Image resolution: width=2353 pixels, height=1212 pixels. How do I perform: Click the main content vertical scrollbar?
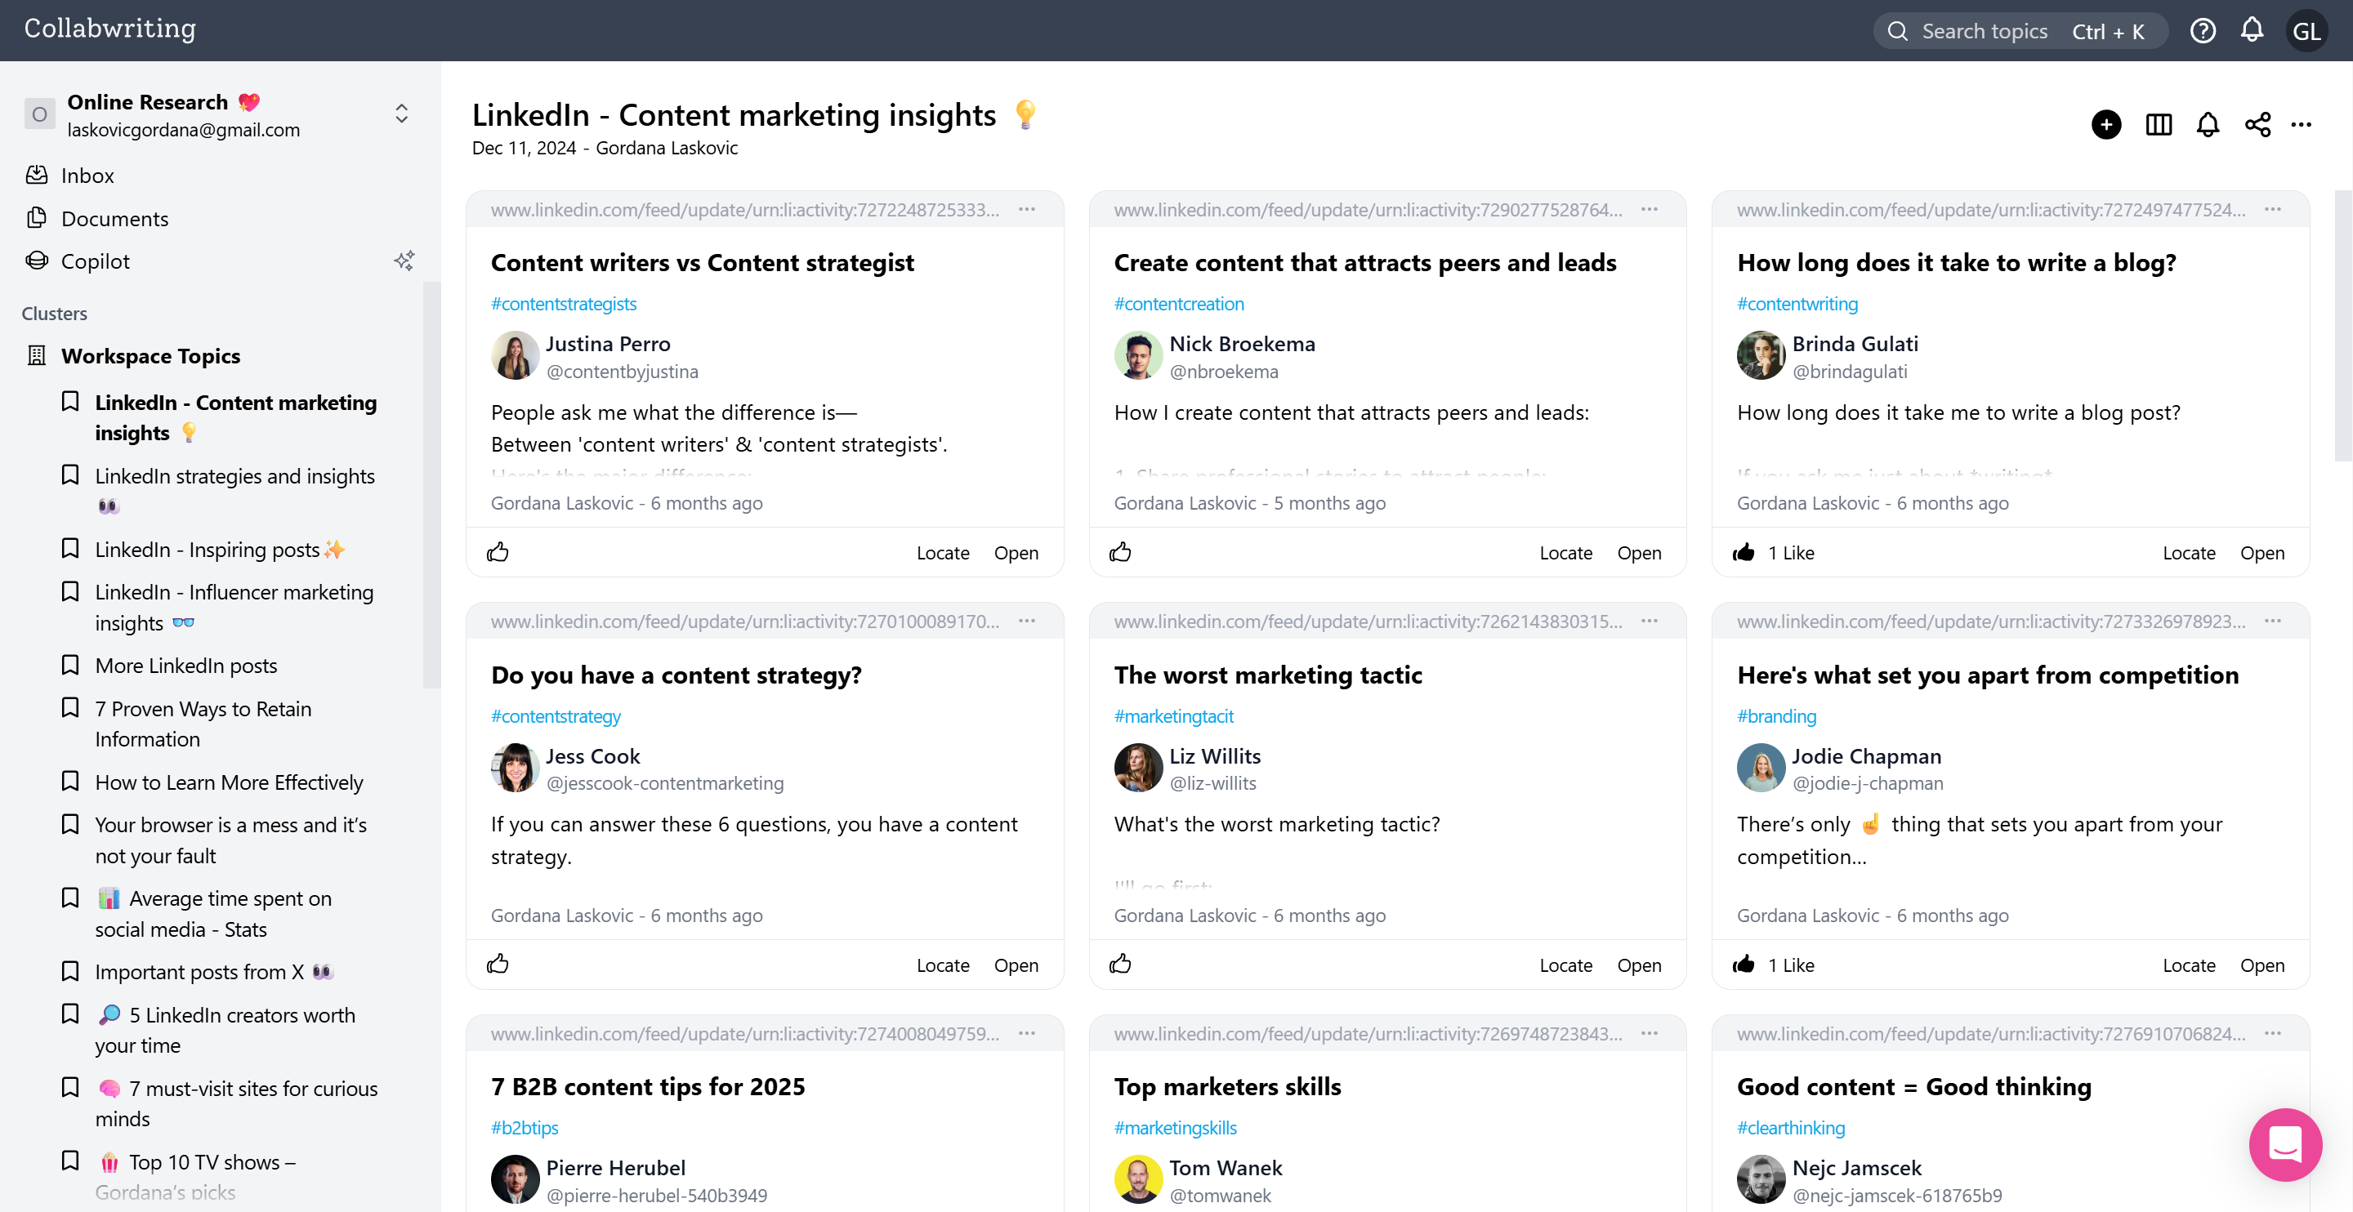coord(2342,324)
